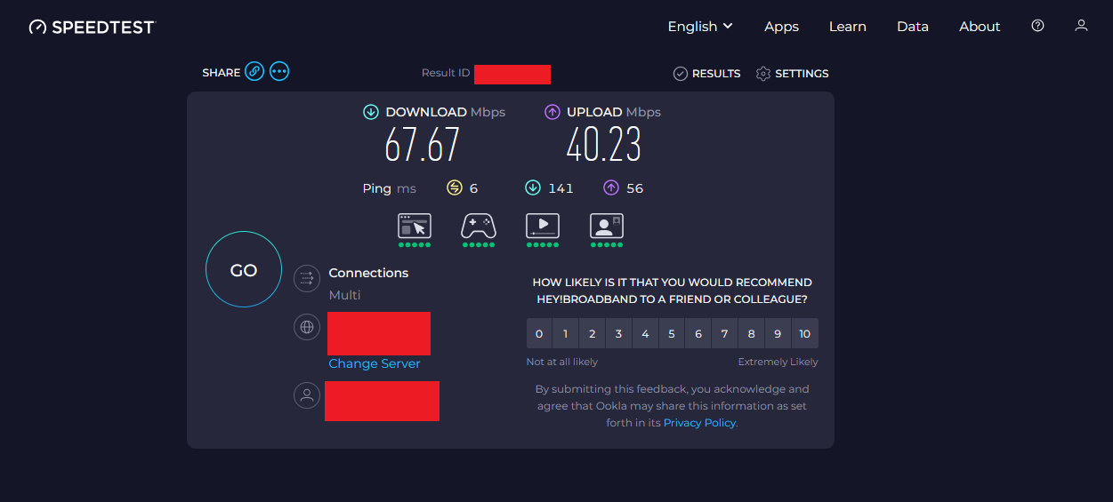The height and width of the screenshot is (502, 1113).
Task: Open the Apps menu
Action: pos(781,27)
